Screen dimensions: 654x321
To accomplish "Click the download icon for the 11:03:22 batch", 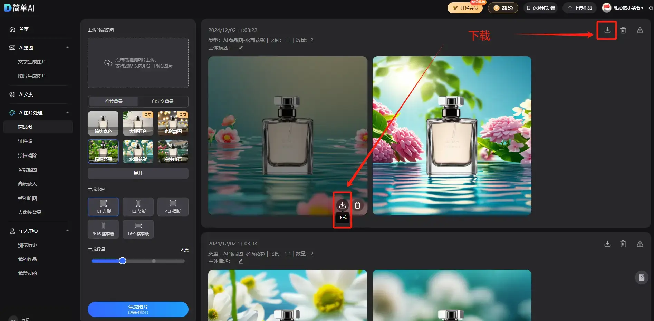I will (x=607, y=30).
